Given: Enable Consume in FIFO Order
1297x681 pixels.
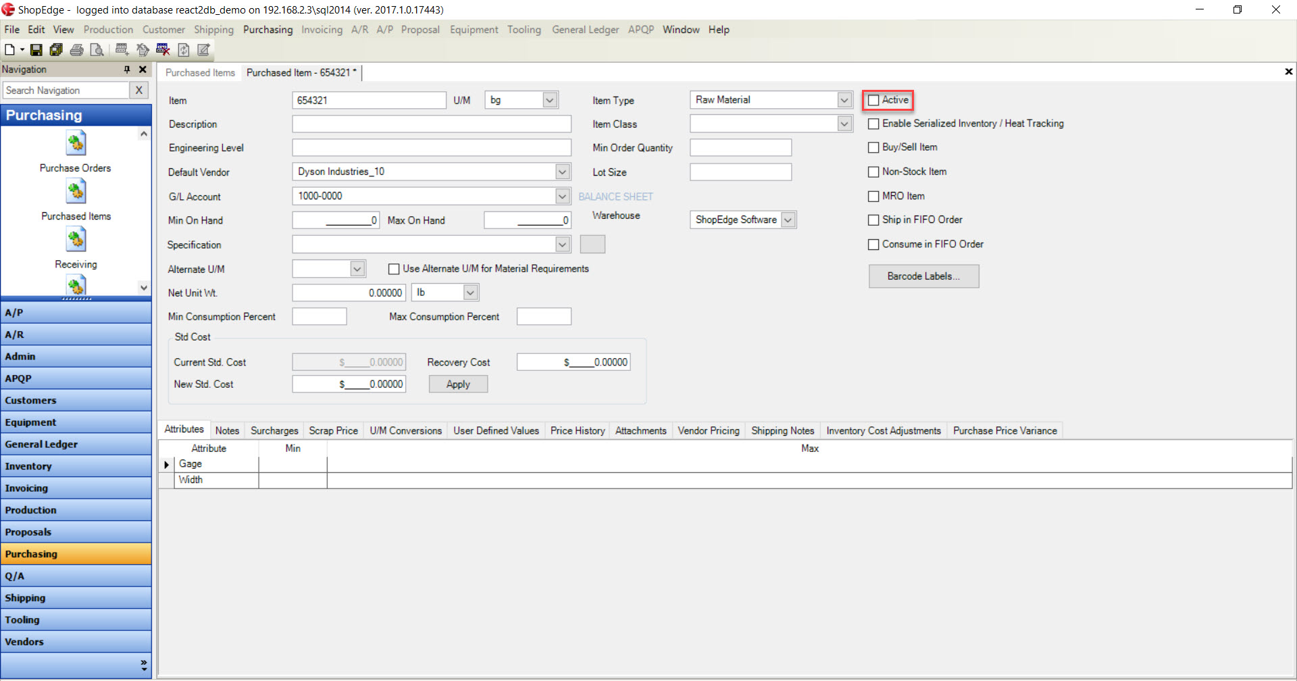Looking at the screenshot, I should point(873,244).
